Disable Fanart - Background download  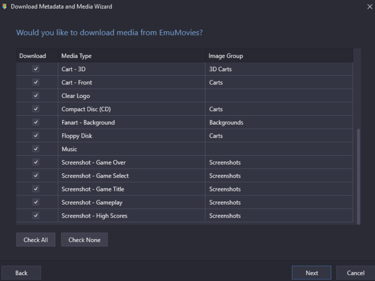(x=36, y=122)
